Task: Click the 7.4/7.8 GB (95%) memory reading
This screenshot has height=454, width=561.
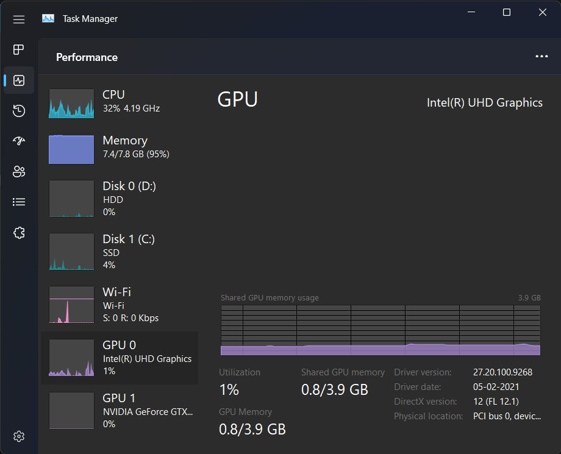Action: (136, 154)
